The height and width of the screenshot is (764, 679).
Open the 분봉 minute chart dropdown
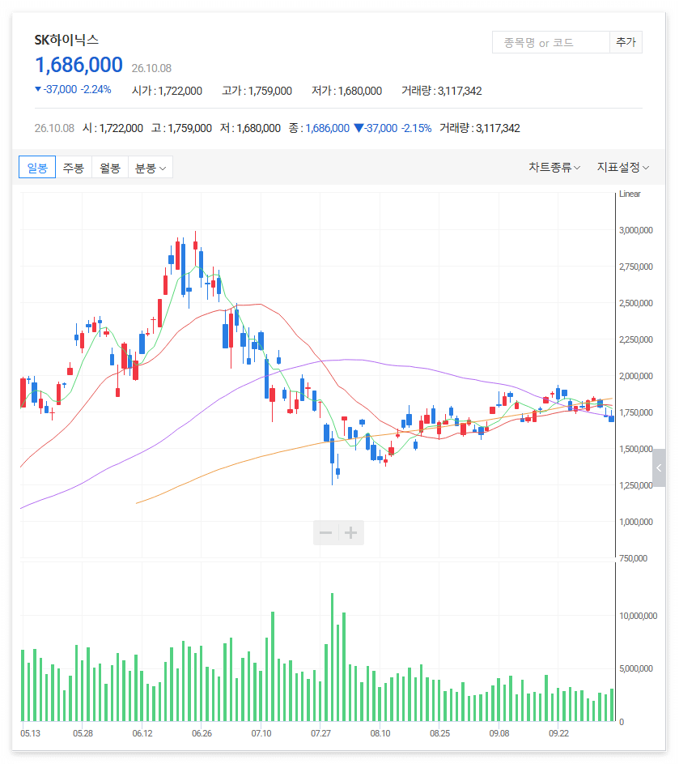click(151, 167)
